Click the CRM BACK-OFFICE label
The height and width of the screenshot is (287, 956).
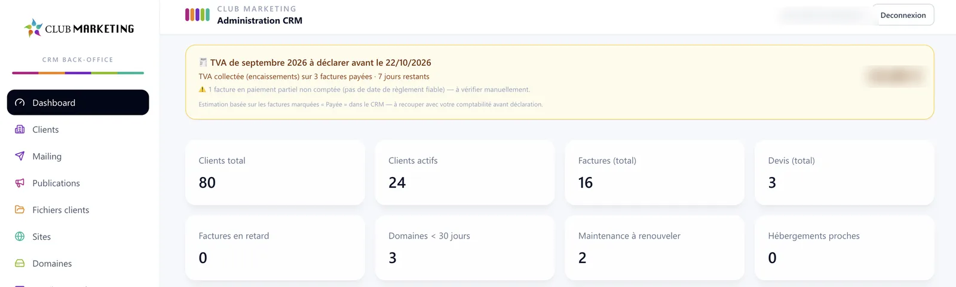click(78, 60)
